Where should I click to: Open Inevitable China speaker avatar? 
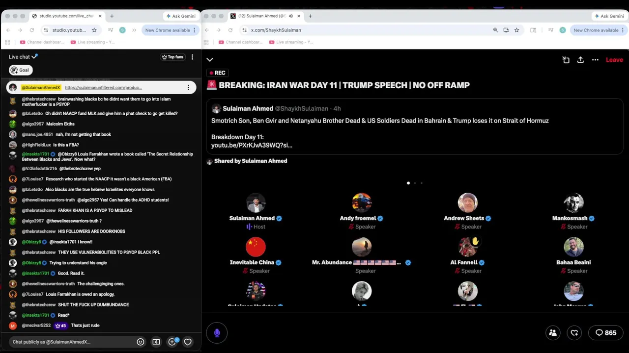tap(256, 247)
